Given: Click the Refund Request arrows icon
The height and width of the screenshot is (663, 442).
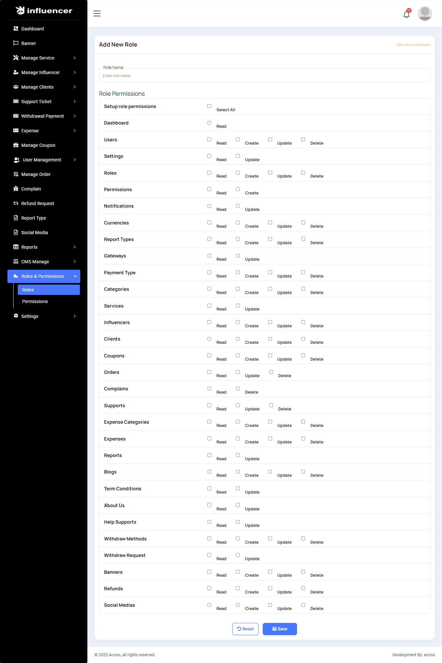Looking at the screenshot, I should click(16, 203).
